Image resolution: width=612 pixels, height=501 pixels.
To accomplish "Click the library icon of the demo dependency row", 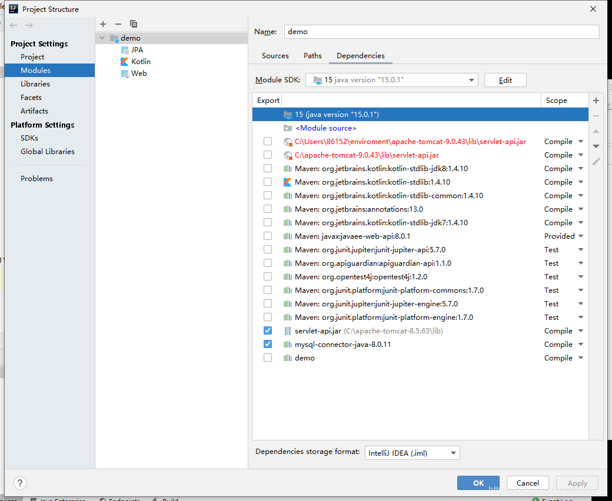I will 288,358.
